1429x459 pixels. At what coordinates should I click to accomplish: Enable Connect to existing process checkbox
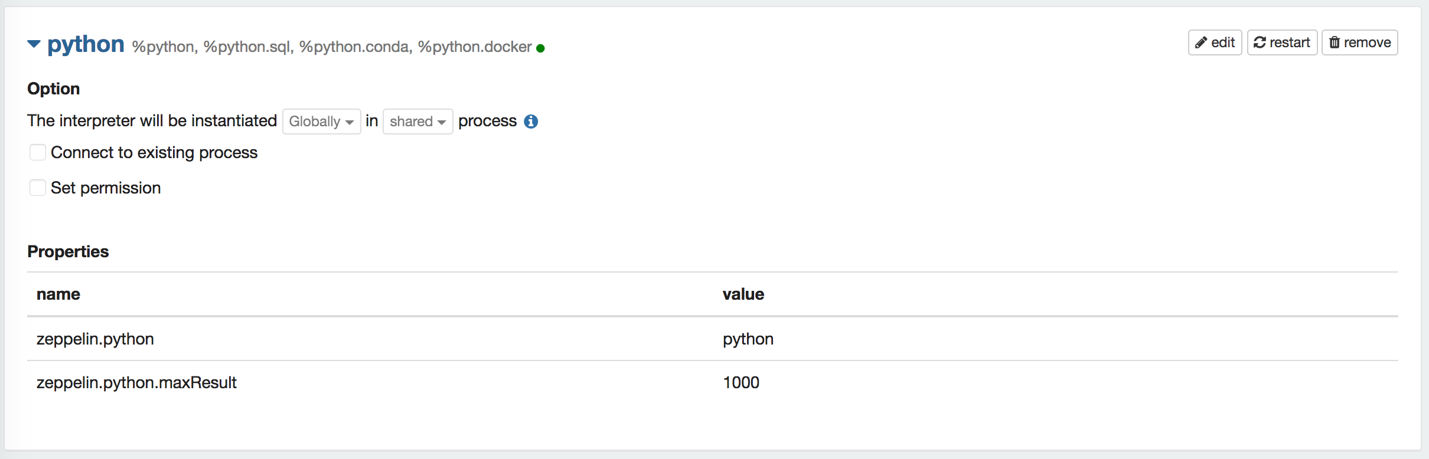pos(38,153)
